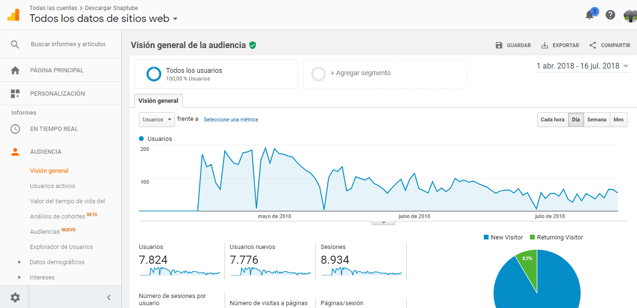Click the Personalización dashboard icon
This screenshot has height=308, width=637.
[x=15, y=94]
